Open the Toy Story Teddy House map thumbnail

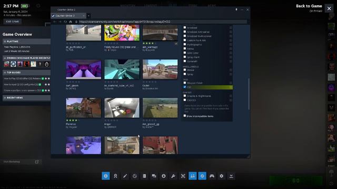coord(122,33)
